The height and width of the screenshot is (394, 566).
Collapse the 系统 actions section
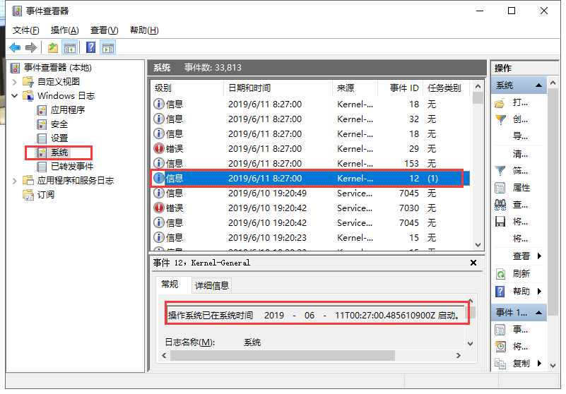point(539,85)
